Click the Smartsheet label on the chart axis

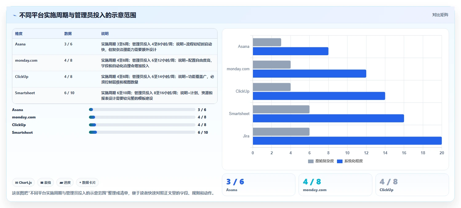(239, 114)
